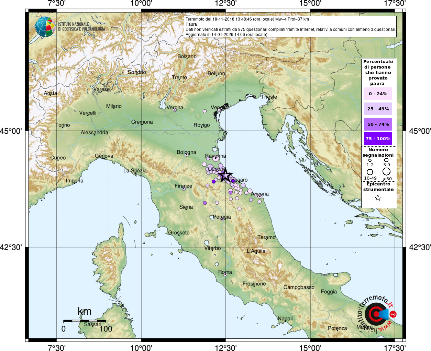Viewport: 431px width, 351px height.
Task: Click the 'Percentuale di persone' legend heading
Action: [x=378, y=73]
